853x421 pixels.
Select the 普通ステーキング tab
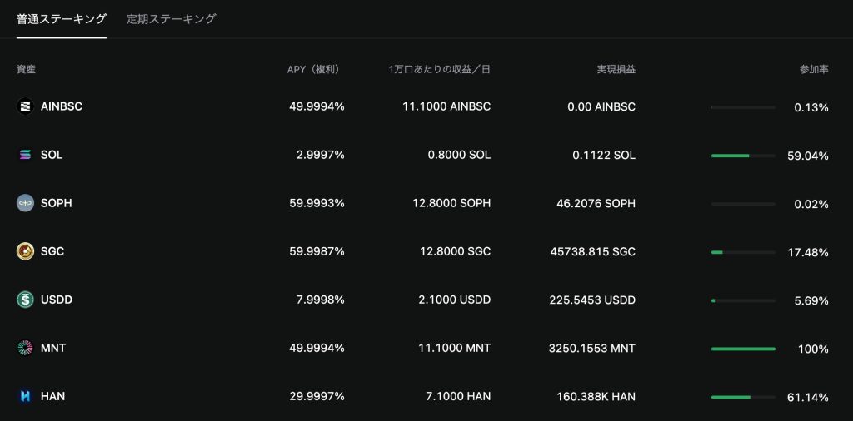tap(62, 19)
